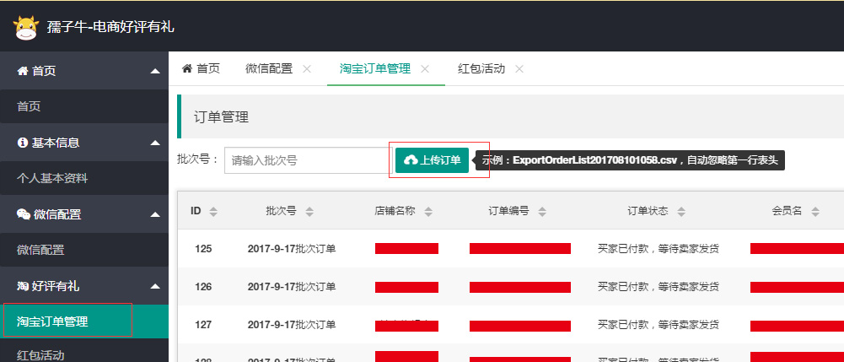Sort the ID column with its arrows
This screenshot has width=844, height=362.
(x=213, y=212)
